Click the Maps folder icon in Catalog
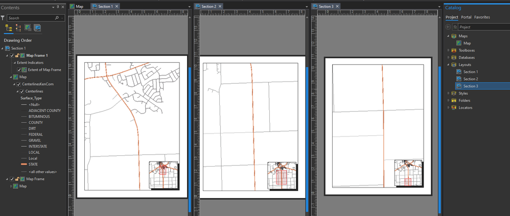510x216 pixels. [x=454, y=36]
